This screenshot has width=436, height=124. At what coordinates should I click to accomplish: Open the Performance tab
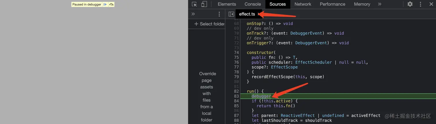pyautogui.click(x=332, y=4)
